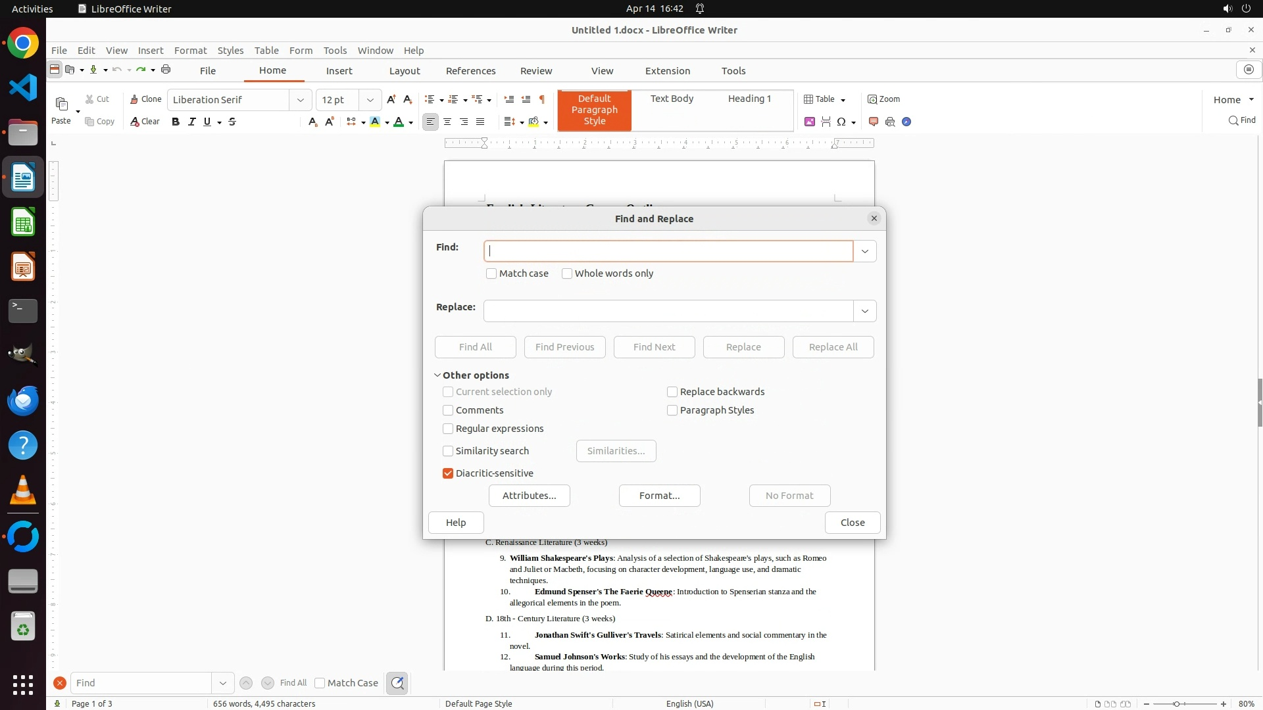Insert special character omega icon
1263x710 pixels.
click(841, 122)
